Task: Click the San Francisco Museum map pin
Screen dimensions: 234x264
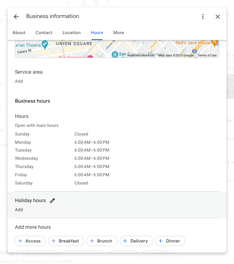Action: [x=115, y=54]
